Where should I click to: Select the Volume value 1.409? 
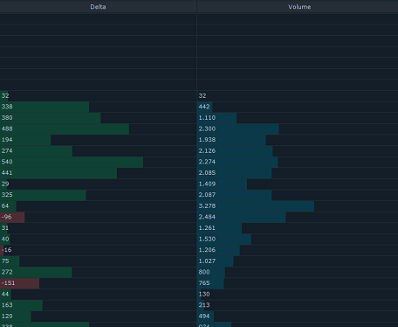click(207, 184)
